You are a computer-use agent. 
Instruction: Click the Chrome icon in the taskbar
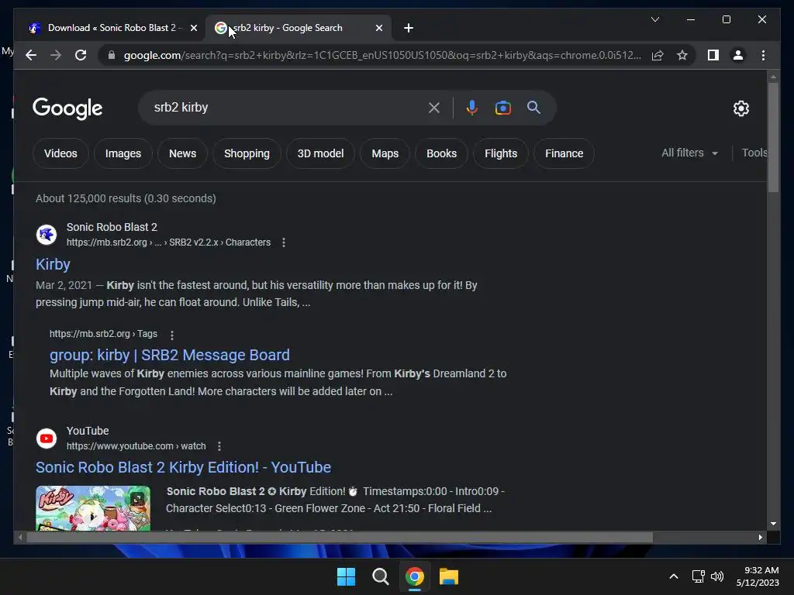415,576
